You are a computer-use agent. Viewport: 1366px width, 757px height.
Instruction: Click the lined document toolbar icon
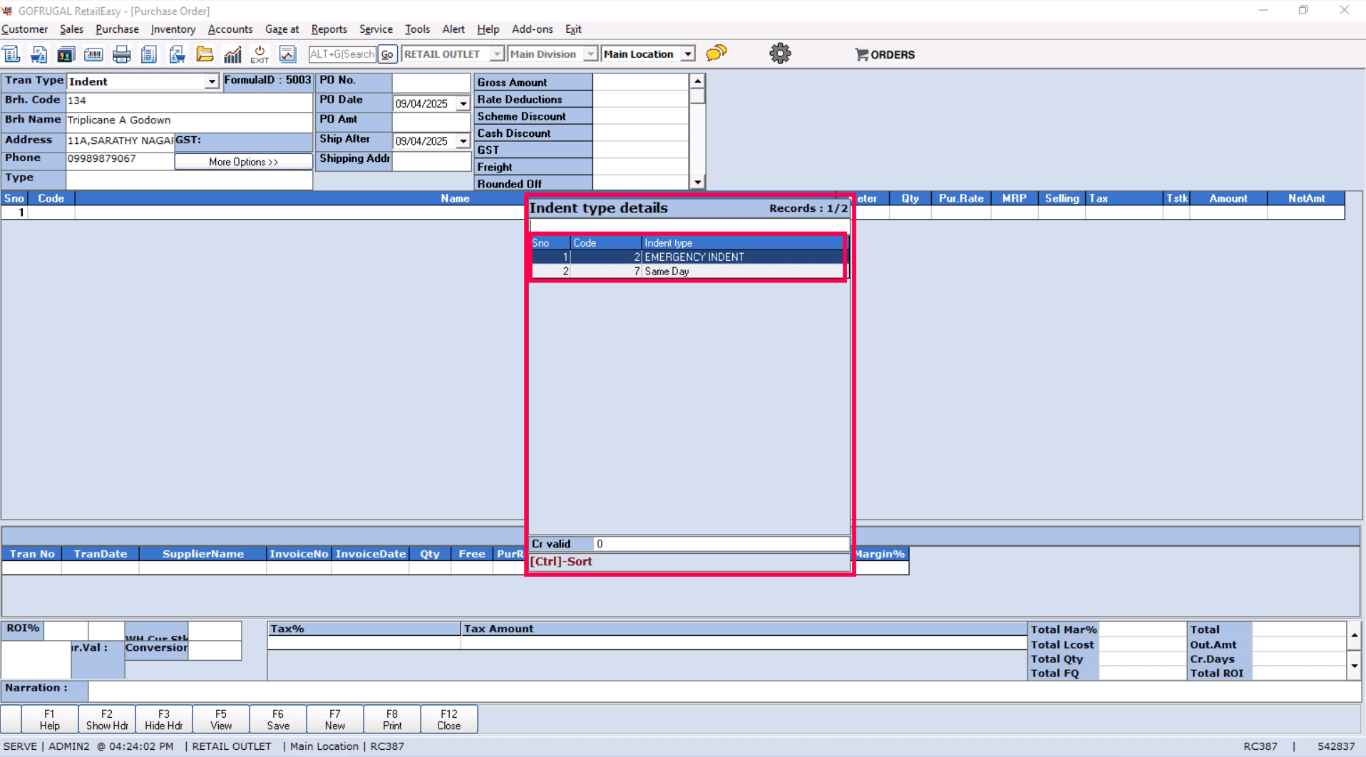pos(149,54)
